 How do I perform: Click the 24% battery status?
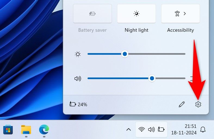79,104
